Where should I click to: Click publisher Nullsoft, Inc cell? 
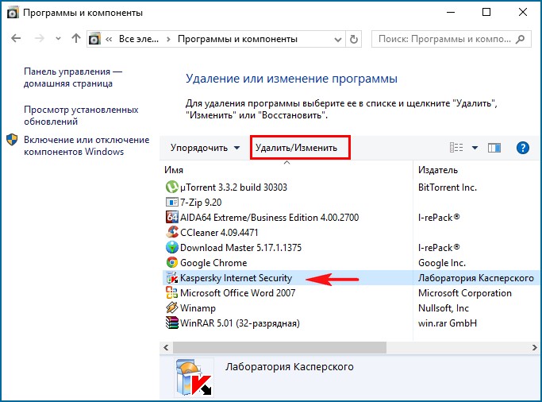(444, 308)
